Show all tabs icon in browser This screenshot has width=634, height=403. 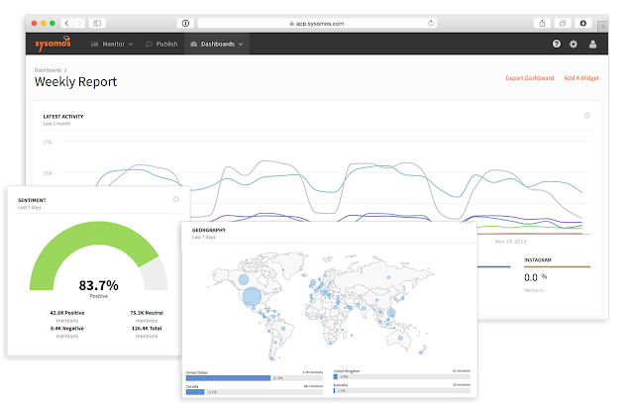point(563,23)
